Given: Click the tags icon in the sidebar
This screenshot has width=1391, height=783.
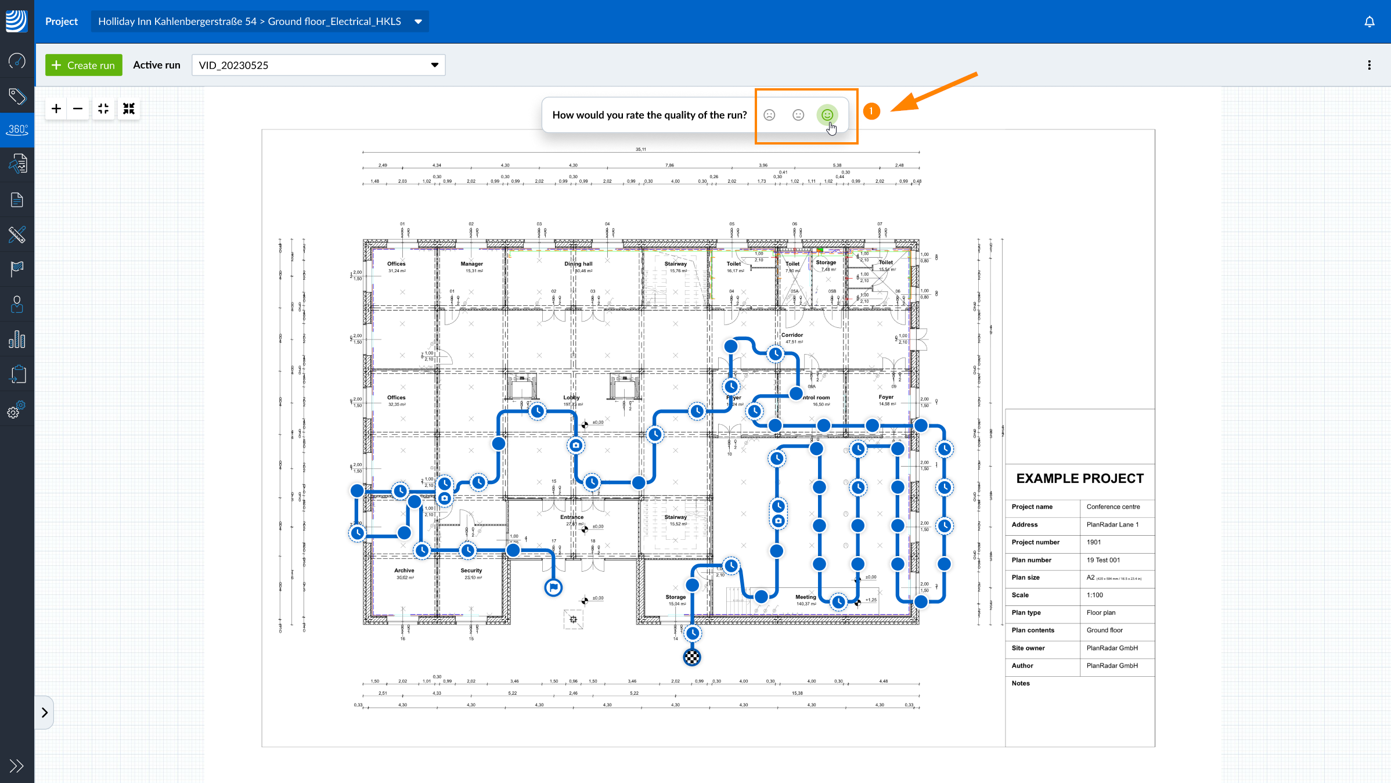Looking at the screenshot, I should pyautogui.click(x=17, y=96).
